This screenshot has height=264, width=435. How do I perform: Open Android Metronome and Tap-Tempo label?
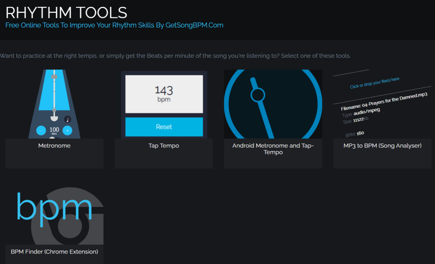point(273,149)
